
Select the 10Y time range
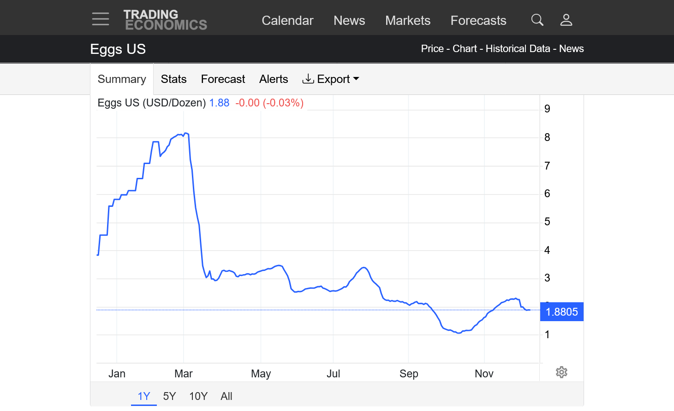[x=198, y=396]
